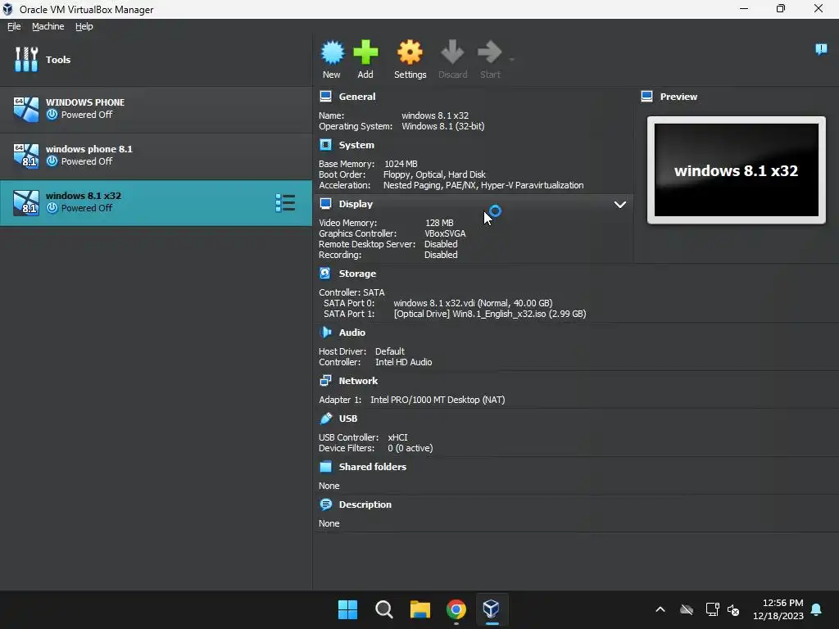839x629 pixels.
Task: Click the Tools icon in sidebar
Action: click(x=25, y=59)
